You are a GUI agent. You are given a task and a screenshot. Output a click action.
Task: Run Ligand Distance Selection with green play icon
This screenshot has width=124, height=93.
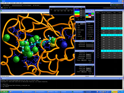90,74
